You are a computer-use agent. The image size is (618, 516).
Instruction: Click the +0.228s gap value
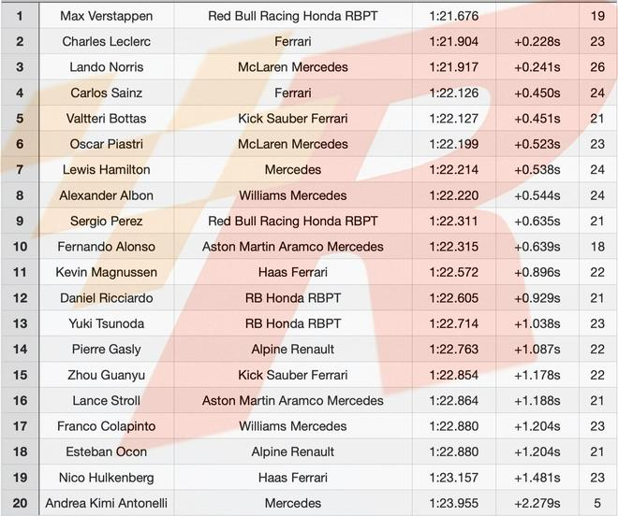(x=537, y=41)
